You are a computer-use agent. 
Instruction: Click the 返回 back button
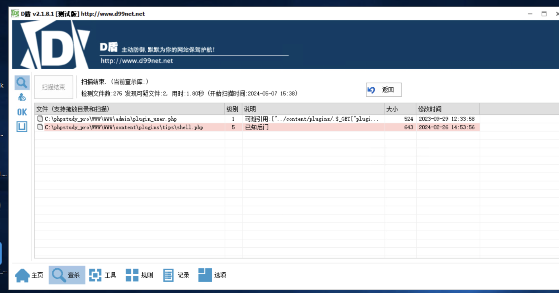pos(384,90)
